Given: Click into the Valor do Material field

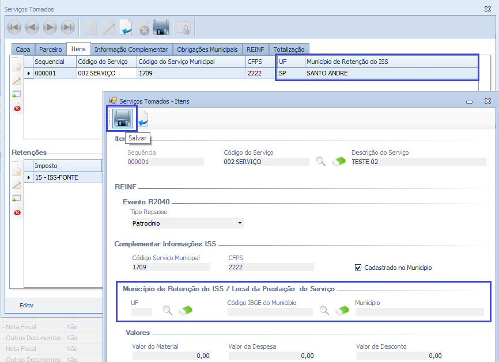Looking at the screenshot, I should (x=171, y=356).
